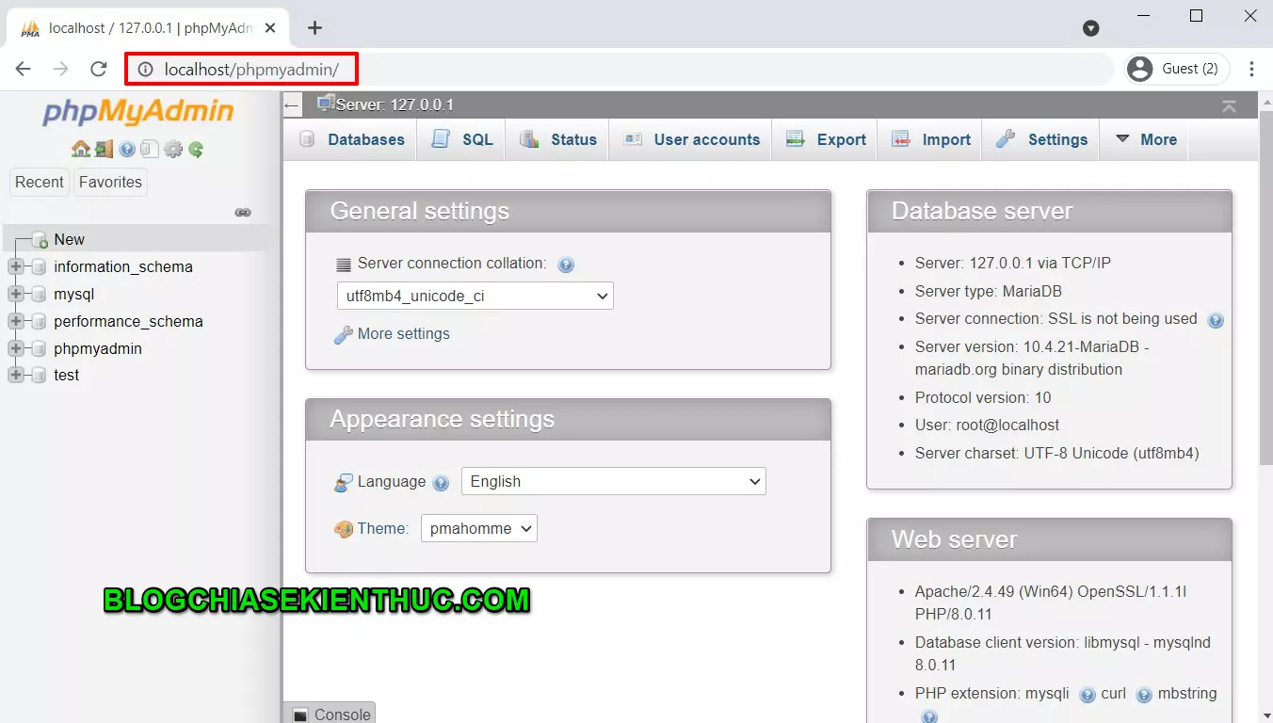Click the log out (empty session data) door icon
This screenshot has width=1273, height=723.
pyautogui.click(x=104, y=149)
